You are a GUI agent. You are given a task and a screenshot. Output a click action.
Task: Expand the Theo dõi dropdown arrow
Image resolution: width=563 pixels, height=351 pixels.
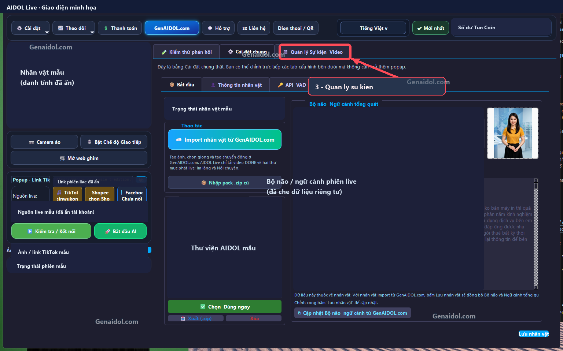[92, 32]
